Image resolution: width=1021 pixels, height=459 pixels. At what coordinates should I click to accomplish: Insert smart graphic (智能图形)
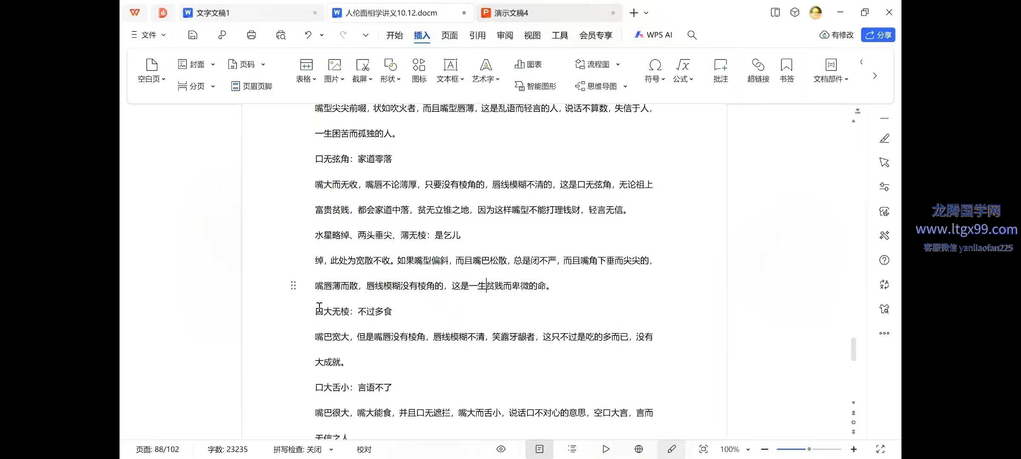(x=535, y=86)
